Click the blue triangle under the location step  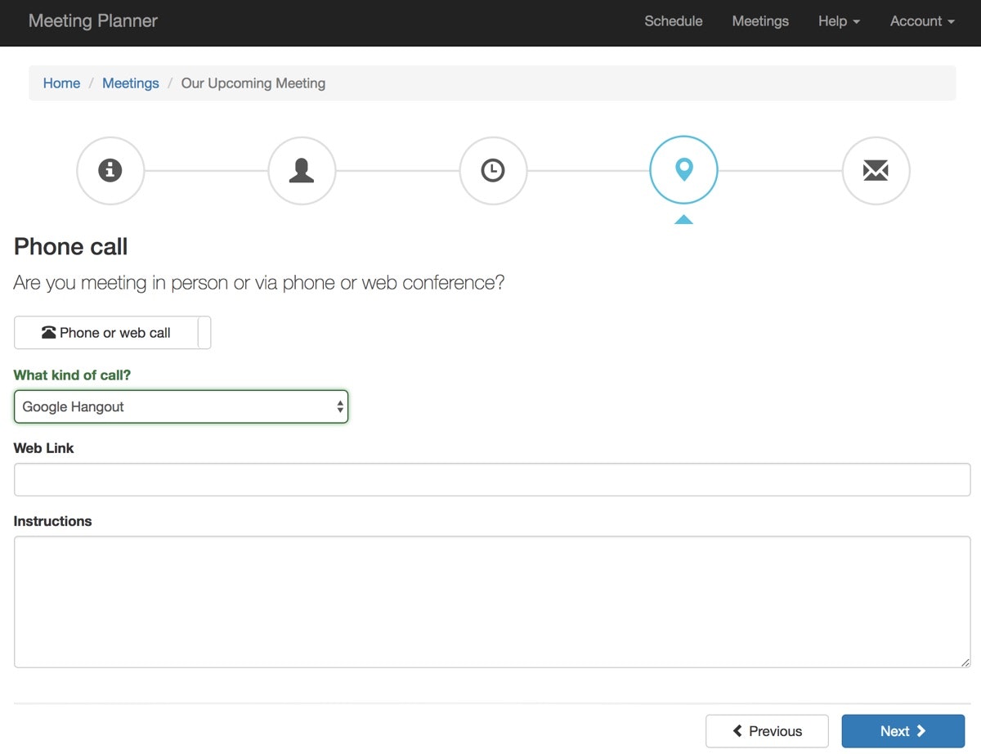pos(683,218)
